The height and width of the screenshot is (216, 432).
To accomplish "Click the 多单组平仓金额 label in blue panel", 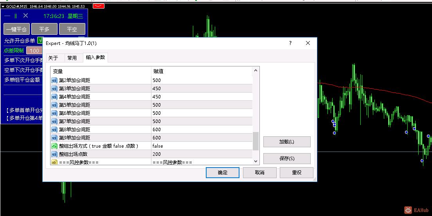I will tap(22, 80).
